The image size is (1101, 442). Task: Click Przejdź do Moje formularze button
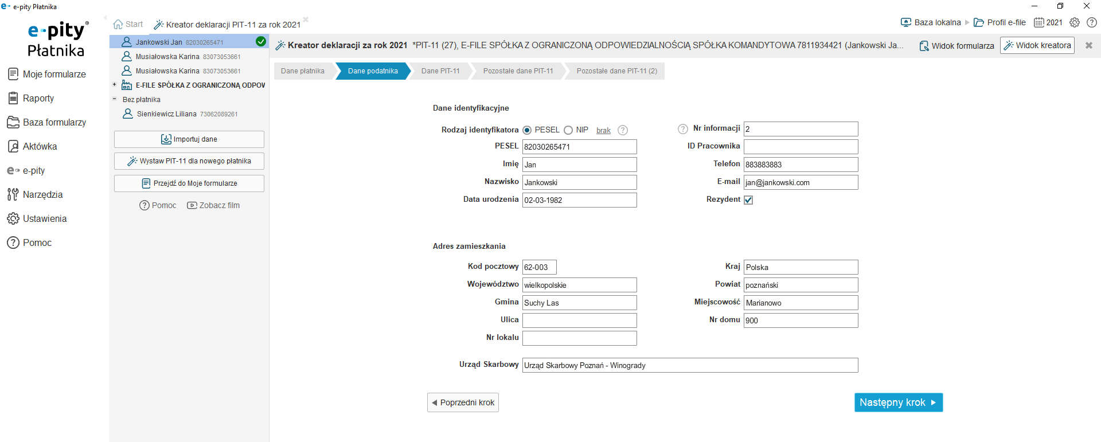click(189, 183)
